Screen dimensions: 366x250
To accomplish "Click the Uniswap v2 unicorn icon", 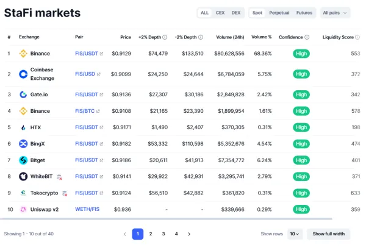I will pos(23,209).
